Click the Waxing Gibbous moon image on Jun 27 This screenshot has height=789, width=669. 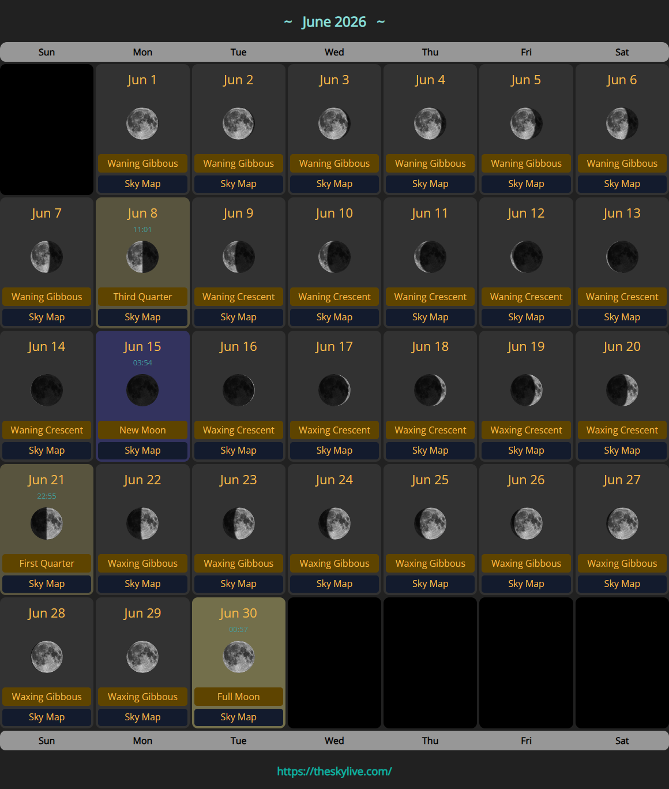(x=622, y=523)
